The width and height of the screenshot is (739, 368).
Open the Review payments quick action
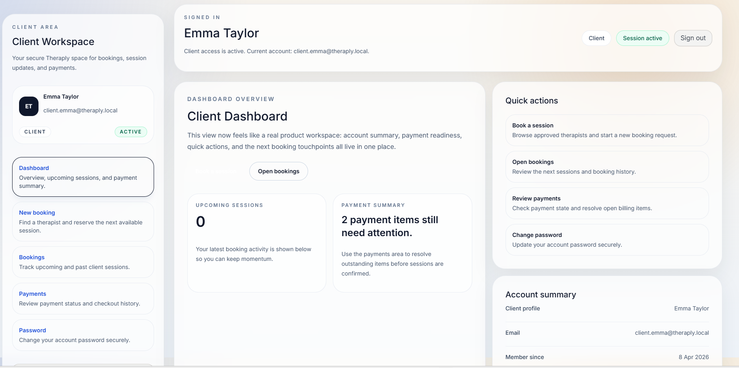[x=607, y=203]
